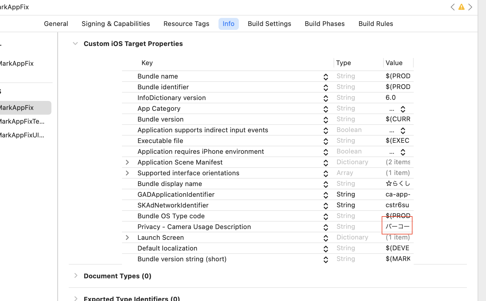Open key stepper for Launch Screen

(x=326, y=238)
